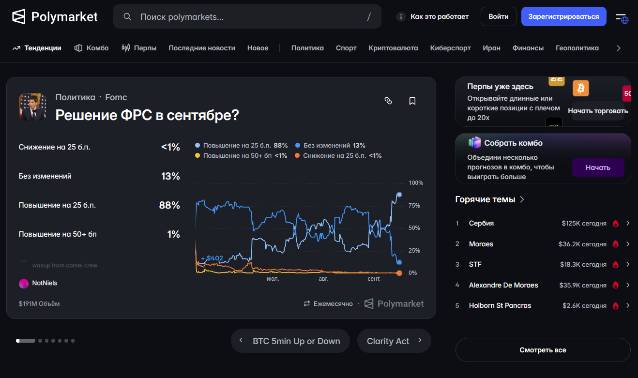Click Как это работает link
638x378 pixels.
(x=440, y=16)
